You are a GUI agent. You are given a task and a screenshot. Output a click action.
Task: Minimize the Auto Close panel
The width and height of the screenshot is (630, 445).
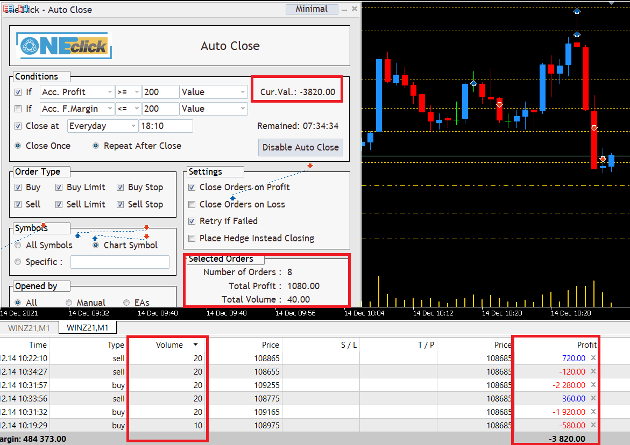pyautogui.click(x=344, y=9)
